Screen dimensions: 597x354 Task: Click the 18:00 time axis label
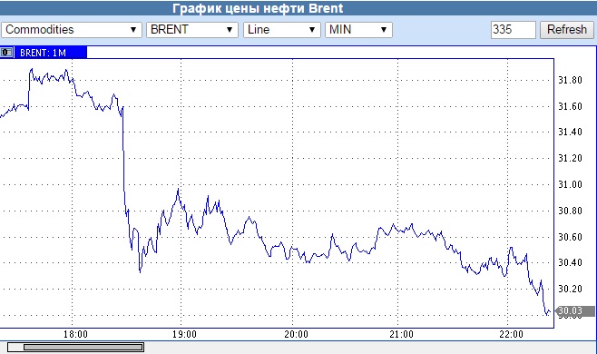(x=75, y=335)
